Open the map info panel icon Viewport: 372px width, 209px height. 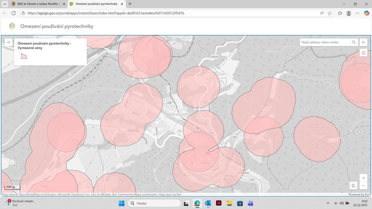[x=363, y=53]
